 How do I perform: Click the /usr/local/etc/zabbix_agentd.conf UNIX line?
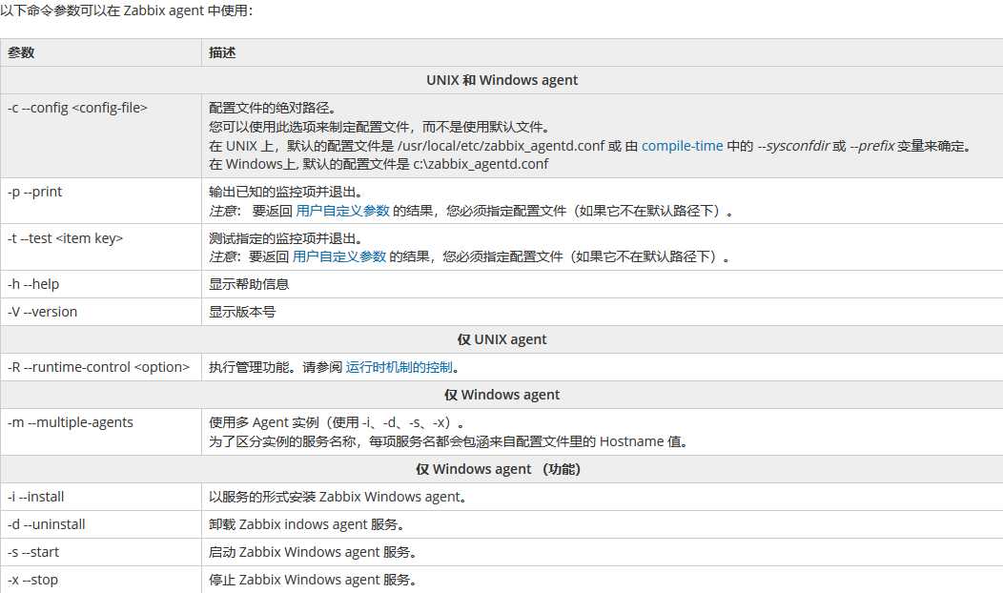tap(591, 146)
